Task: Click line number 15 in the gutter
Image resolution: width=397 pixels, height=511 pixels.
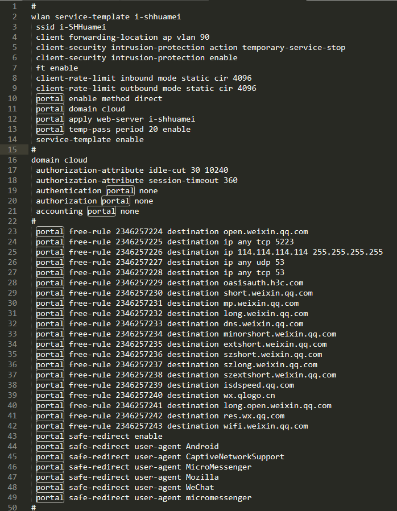Action: point(11,150)
